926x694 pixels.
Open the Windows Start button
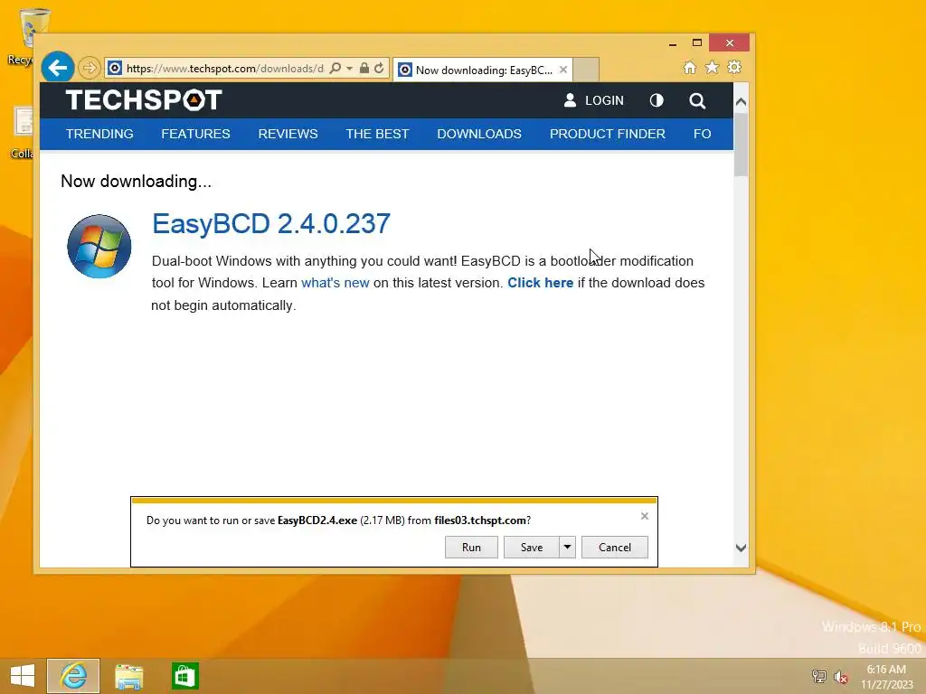[23, 676]
